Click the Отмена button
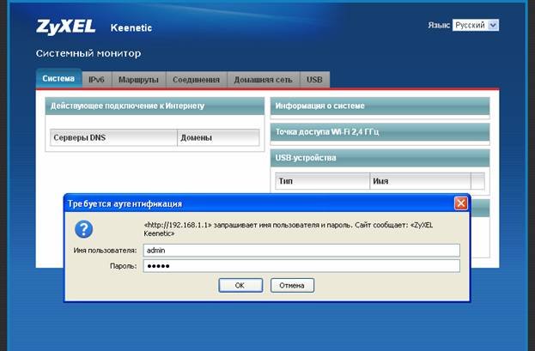 [292, 285]
